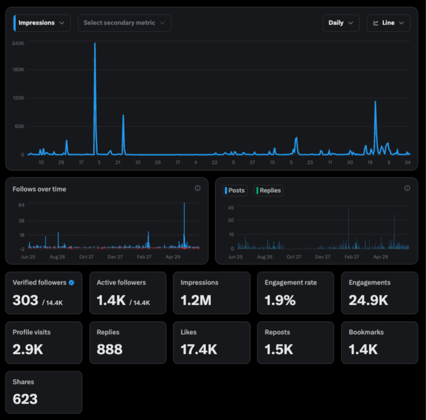Click the Aug 26 label in Follows chart
Screen dimensions: 426x420
[x=57, y=257]
